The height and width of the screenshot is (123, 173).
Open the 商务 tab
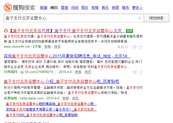pos(126,8)
